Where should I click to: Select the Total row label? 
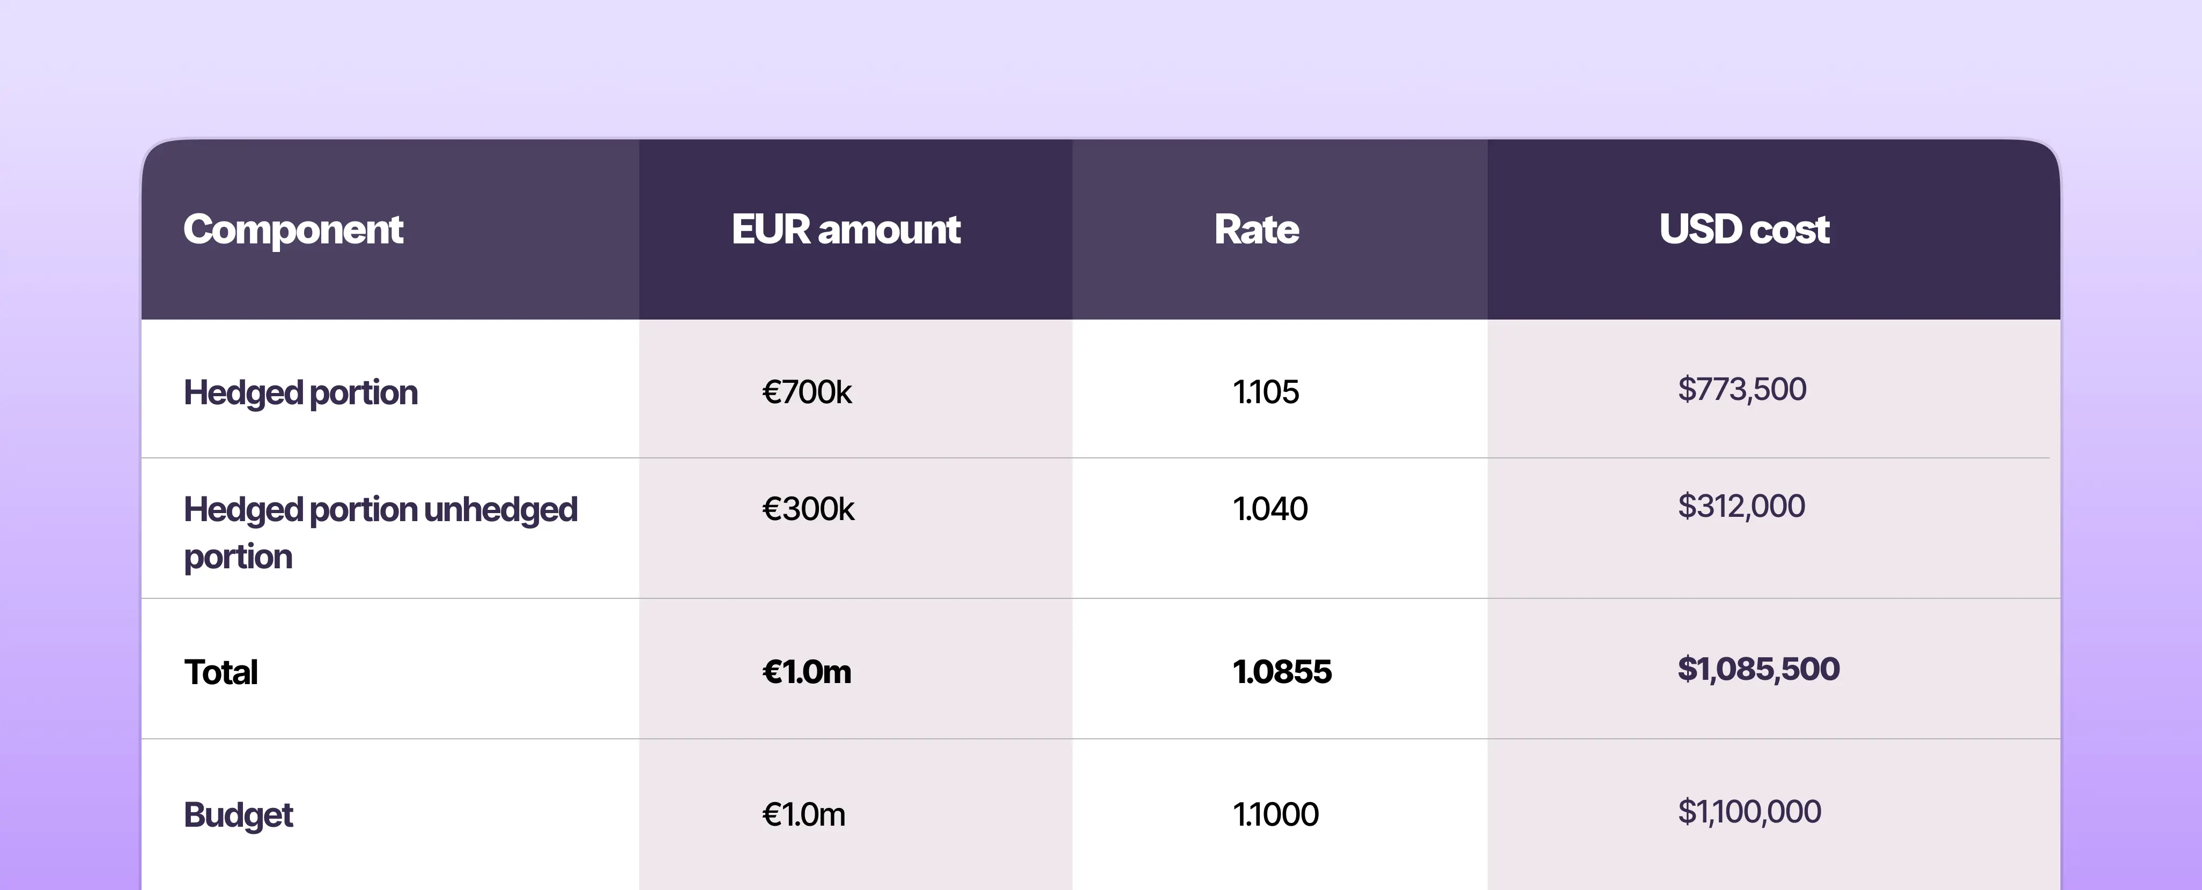click(x=220, y=672)
